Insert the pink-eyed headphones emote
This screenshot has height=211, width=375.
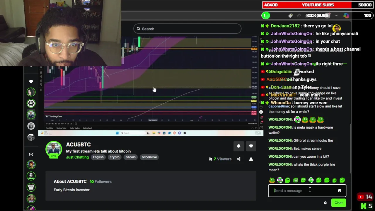pyautogui.click(x=280, y=180)
